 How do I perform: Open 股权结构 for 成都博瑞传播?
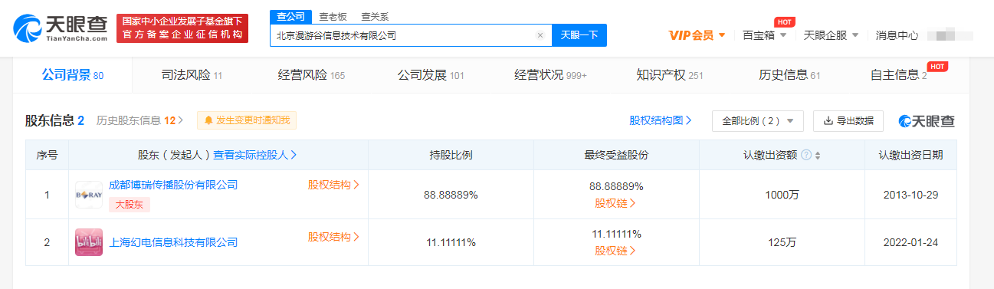point(333,185)
